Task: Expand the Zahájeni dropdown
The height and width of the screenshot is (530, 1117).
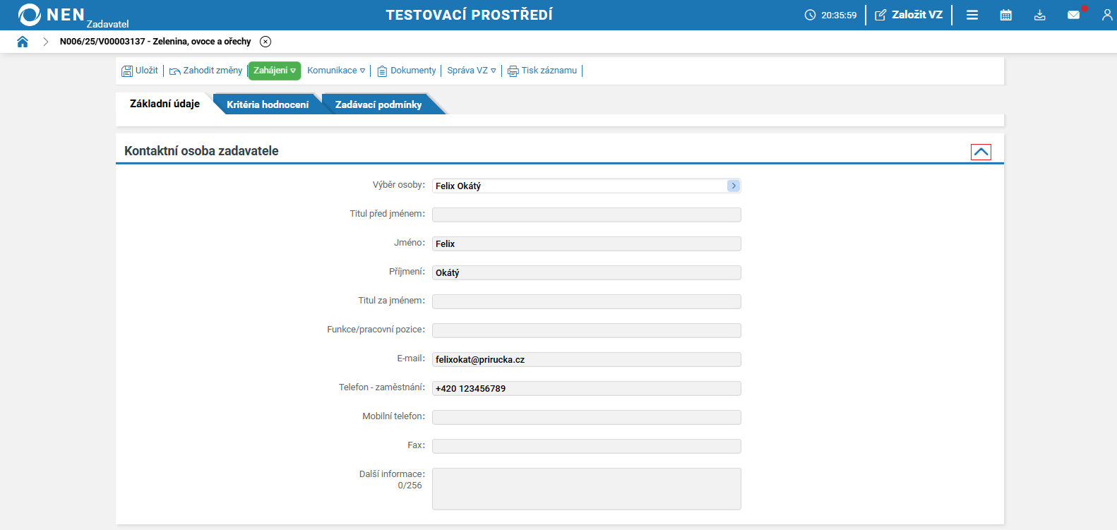Action: (275, 71)
